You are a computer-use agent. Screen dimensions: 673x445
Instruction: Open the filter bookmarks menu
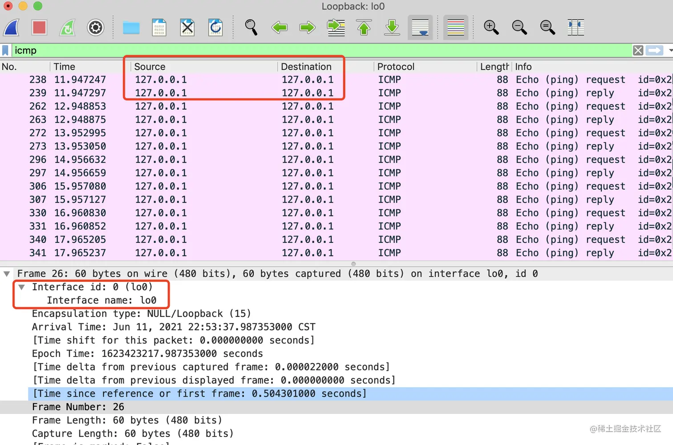(x=5, y=50)
